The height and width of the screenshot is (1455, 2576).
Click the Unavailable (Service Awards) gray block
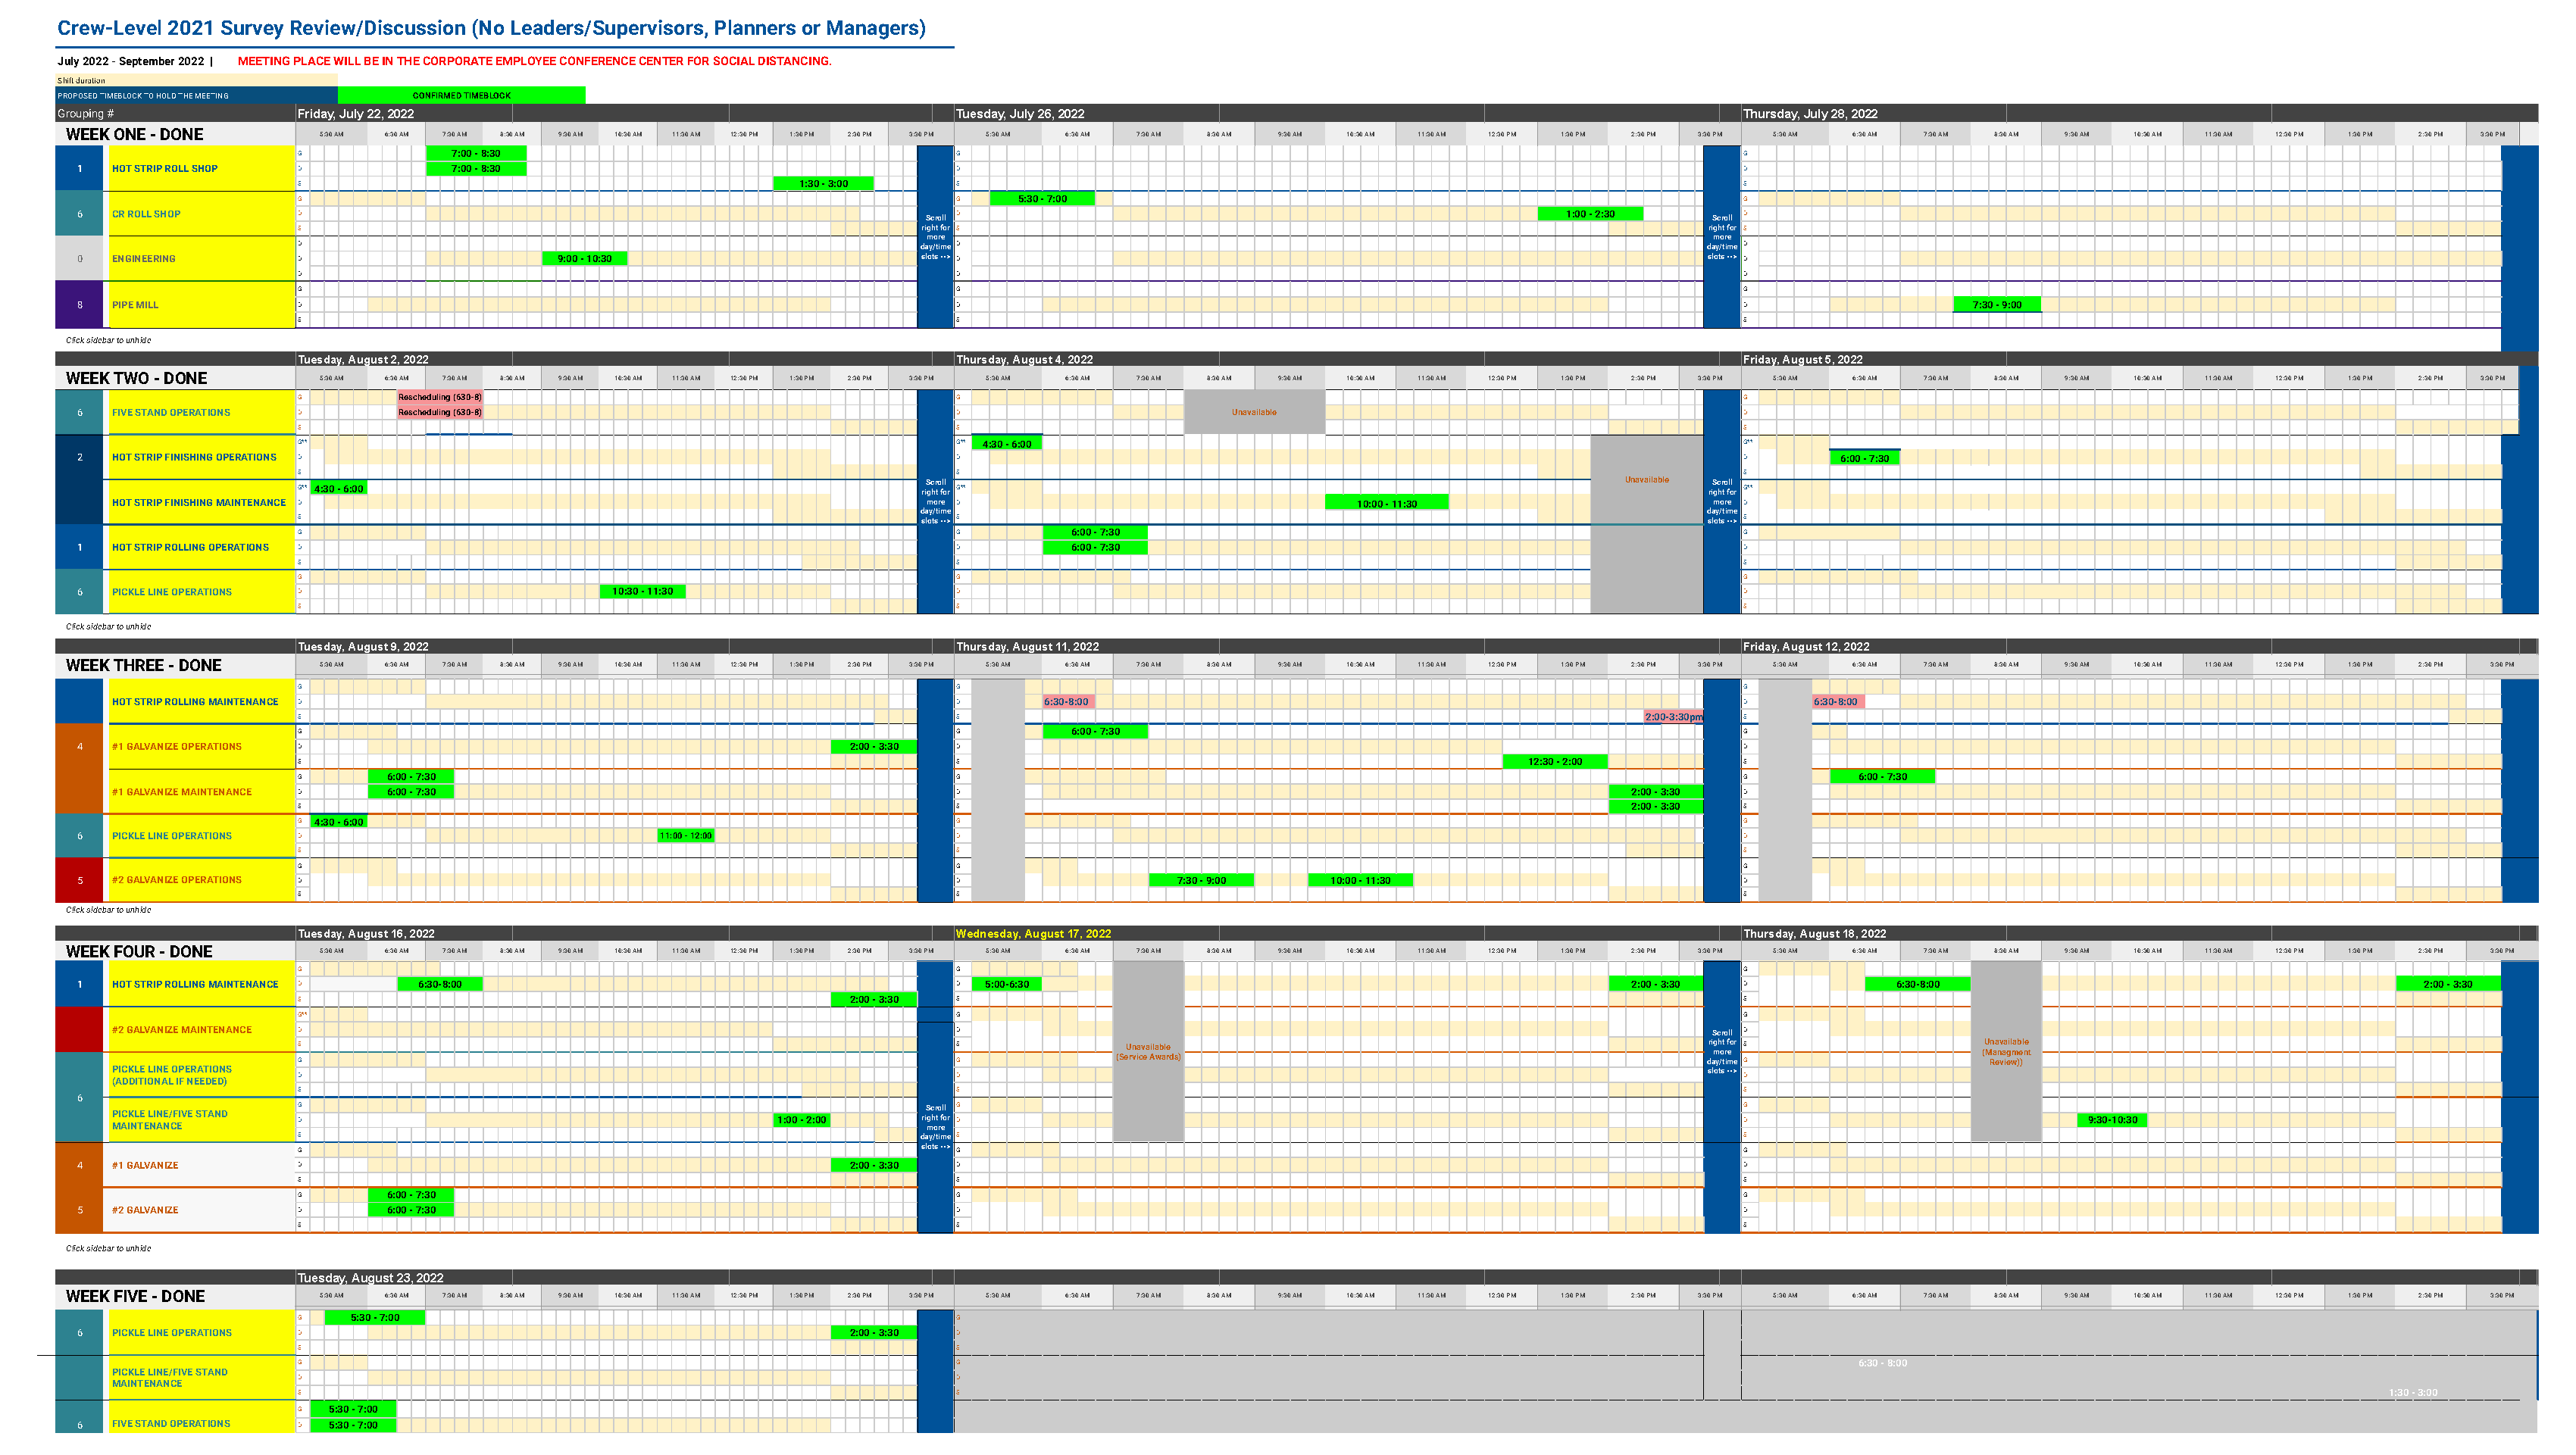pyautogui.click(x=1147, y=1052)
